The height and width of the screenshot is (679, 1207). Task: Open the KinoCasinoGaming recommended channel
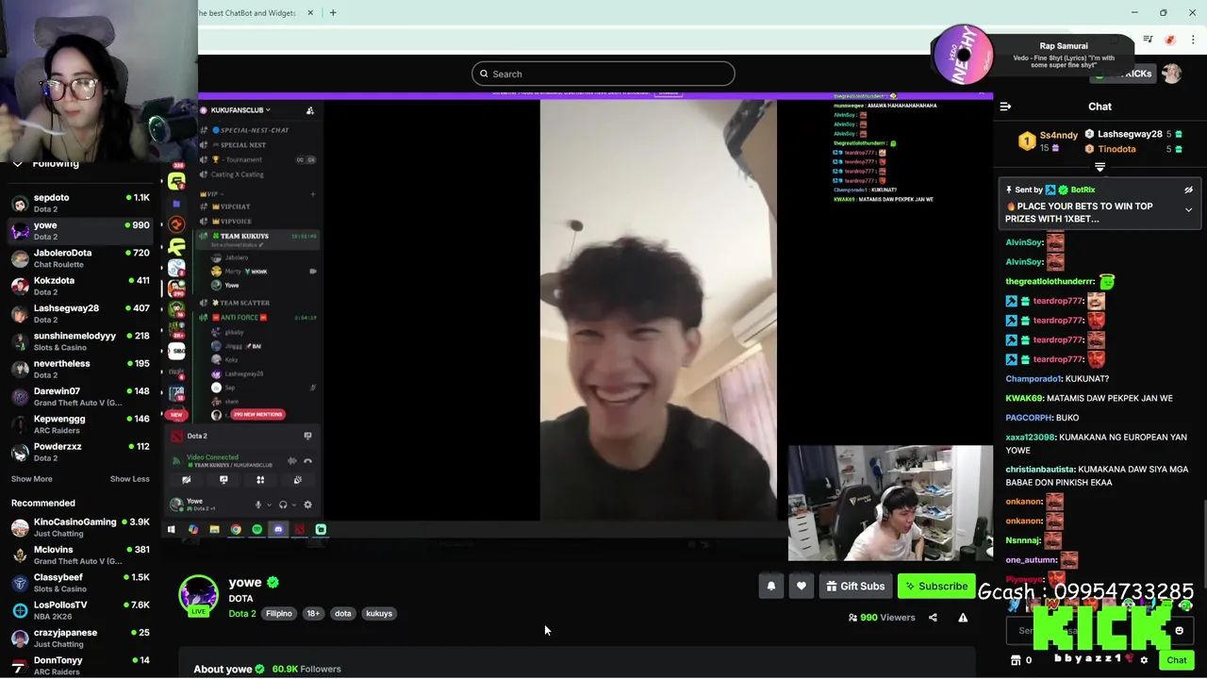point(80,527)
